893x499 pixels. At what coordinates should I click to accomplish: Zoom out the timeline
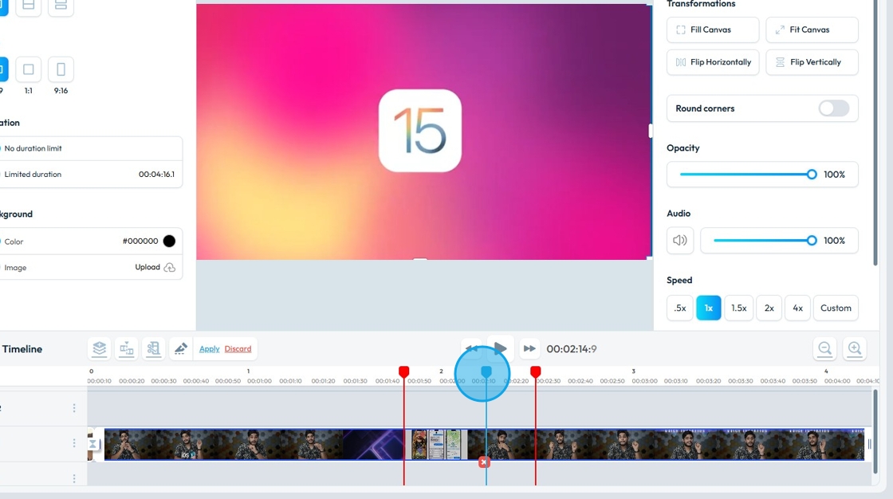click(824, 348)
